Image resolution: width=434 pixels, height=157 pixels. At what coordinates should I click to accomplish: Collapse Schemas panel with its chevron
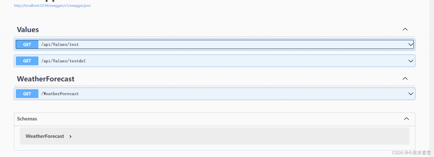pos(406,119)
